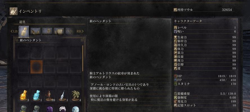The image size is (250, 112).
Task: Click the レベル stat row
Action: tap(205, 28)
